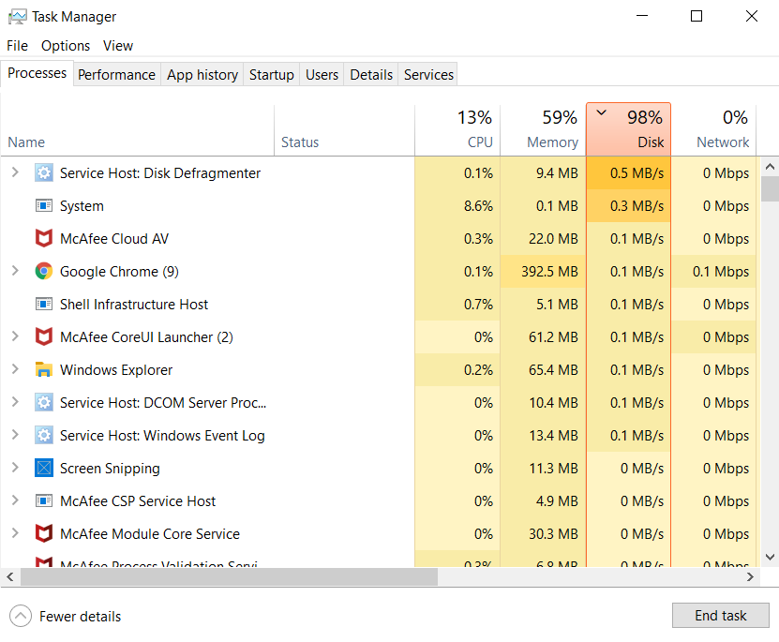The width and height of the screenshot is (779, 642).
Task: Open the Startup tab
Action: point(271,74)
